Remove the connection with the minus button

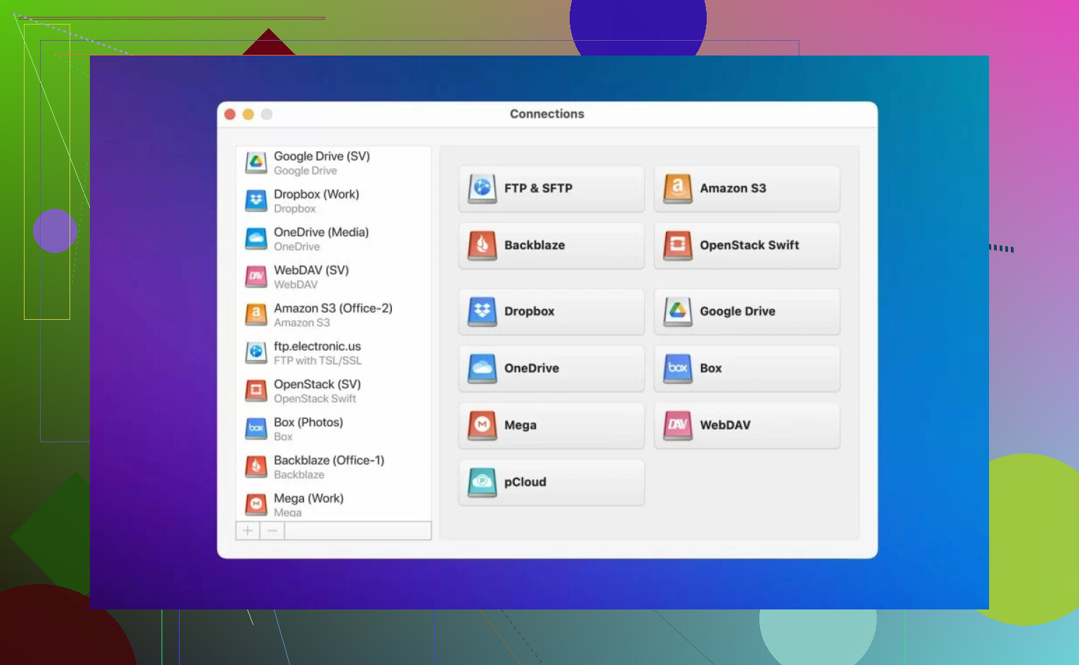point(272,531)
